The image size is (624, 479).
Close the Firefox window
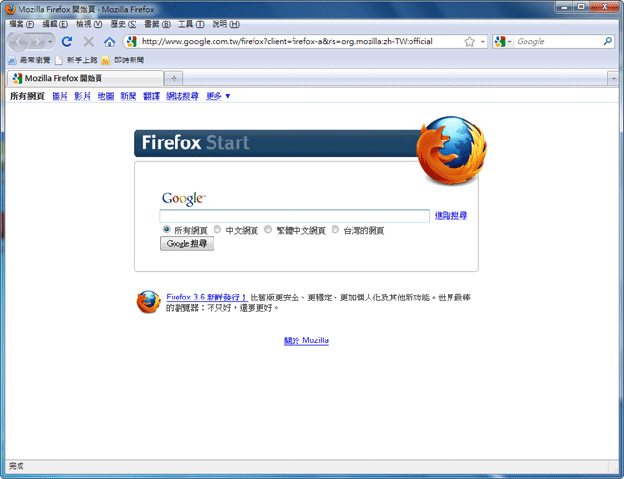tap(604, 7)
